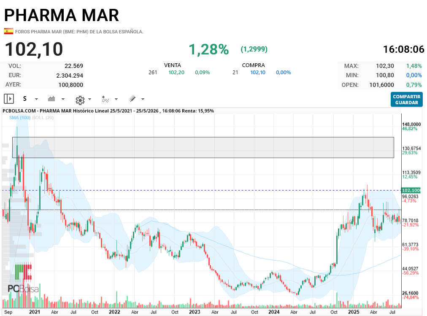
Task: Click the PHARMA MAR heading
Action: click(x=62, y=15)
